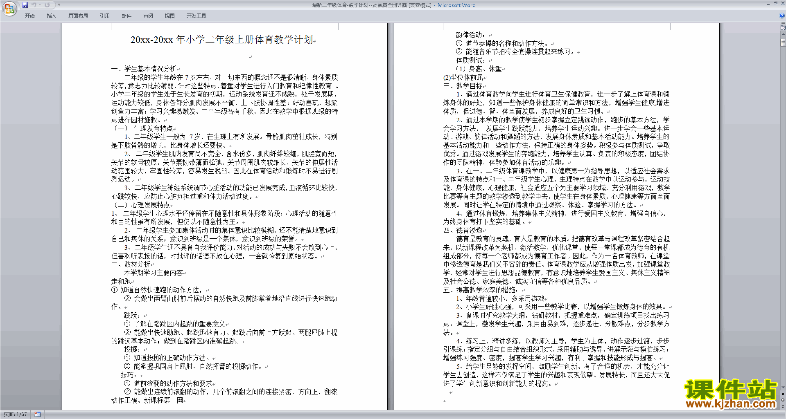Screen dimensions: 786x419
Task: Click the heading 二、教材分析
Action: pyautogui.click(x=131, y=264)
